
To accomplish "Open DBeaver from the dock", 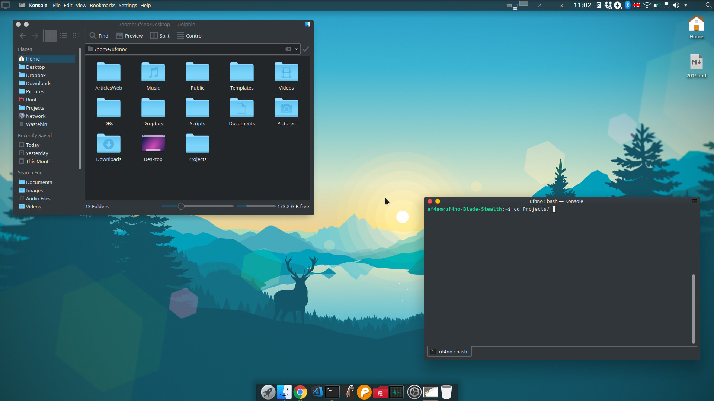I will [349, 392].
